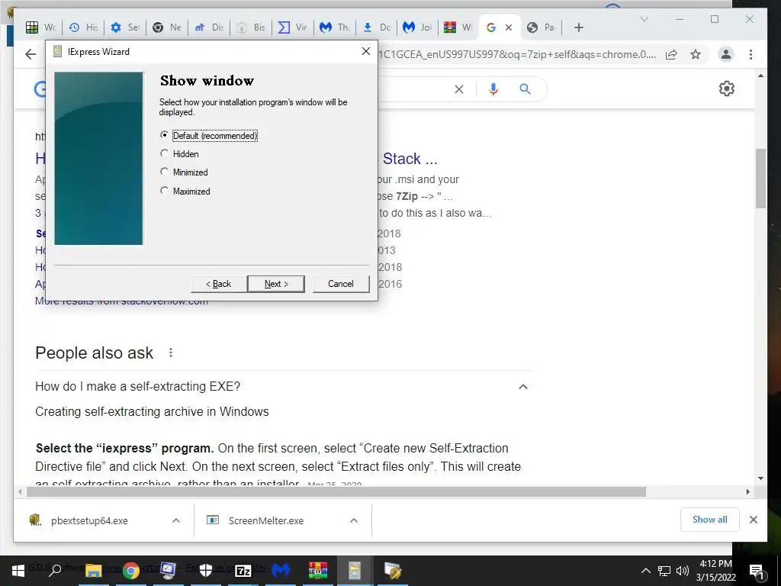Show hidden system tray icons
The image size is (781, 586).
(x=645, y=571)
